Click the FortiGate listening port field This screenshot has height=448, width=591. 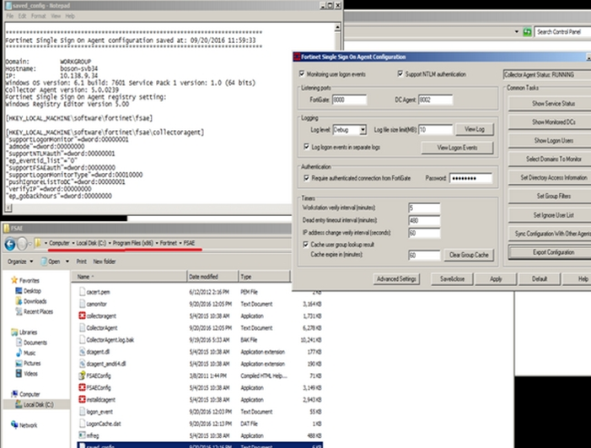tap(342, 100)
